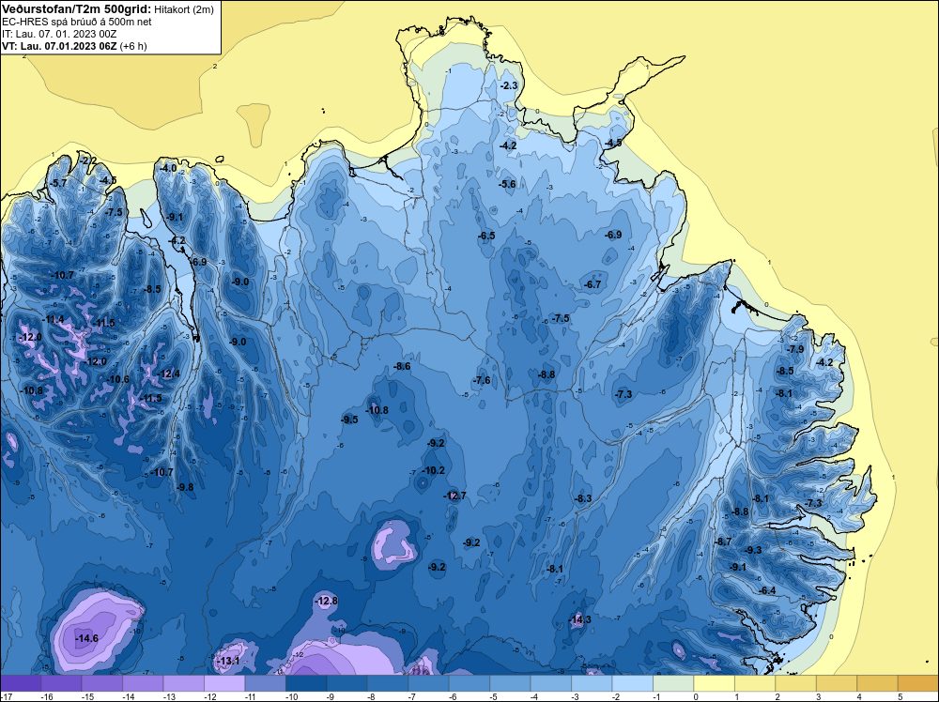This screenshot has height=702, width=939.
Task: Click the -5.6 temperature label
Action: [x=507, y=184]
